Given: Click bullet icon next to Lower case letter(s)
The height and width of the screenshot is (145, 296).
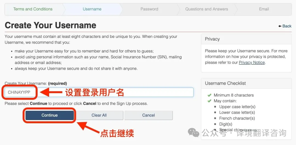Looking at the screenshot, I should click(215, 113).
